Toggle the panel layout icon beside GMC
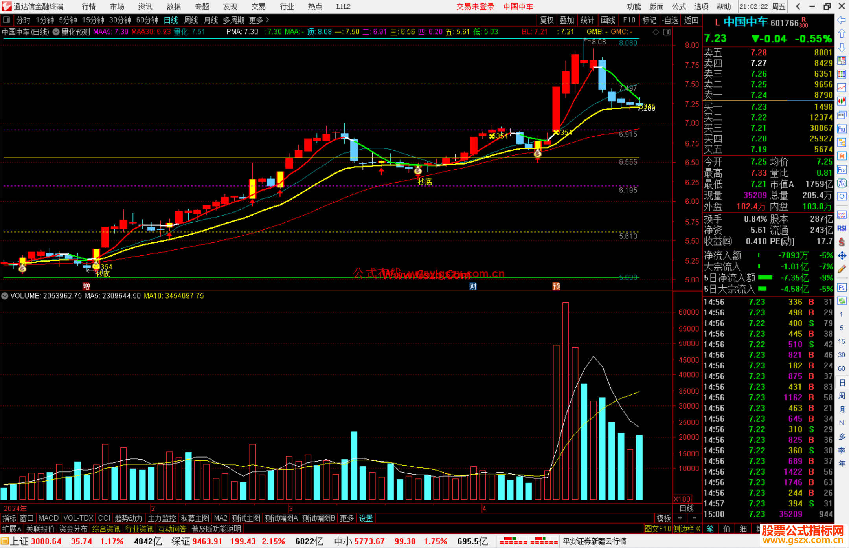 click(667, 32)
